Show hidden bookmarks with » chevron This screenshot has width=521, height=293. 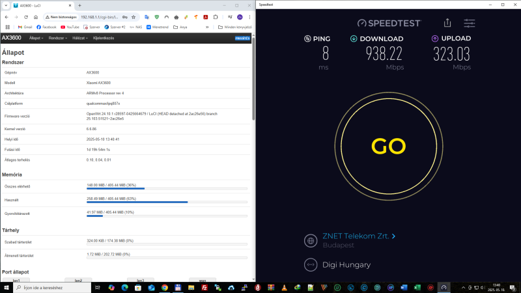point(207,27)
